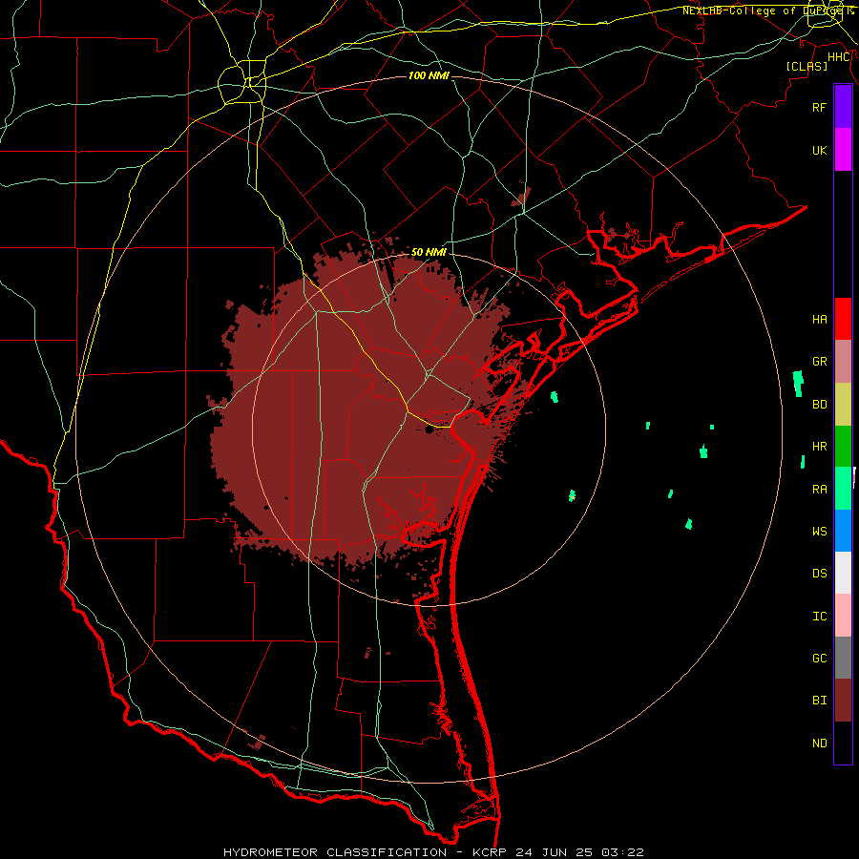Click the [CLAS] legend unit label
This screenshot has height=859, width=859.
coord(807,66)
